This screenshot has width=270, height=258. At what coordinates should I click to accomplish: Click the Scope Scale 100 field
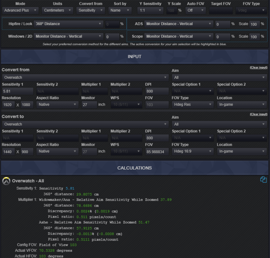(x=254, y=37)
